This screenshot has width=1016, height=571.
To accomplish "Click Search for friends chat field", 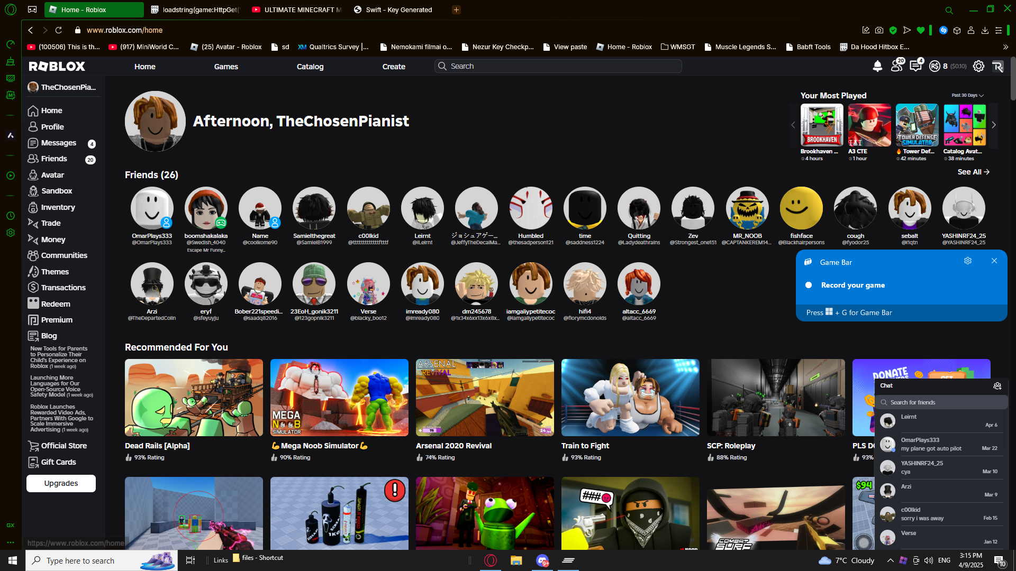I will coord(942,402).
